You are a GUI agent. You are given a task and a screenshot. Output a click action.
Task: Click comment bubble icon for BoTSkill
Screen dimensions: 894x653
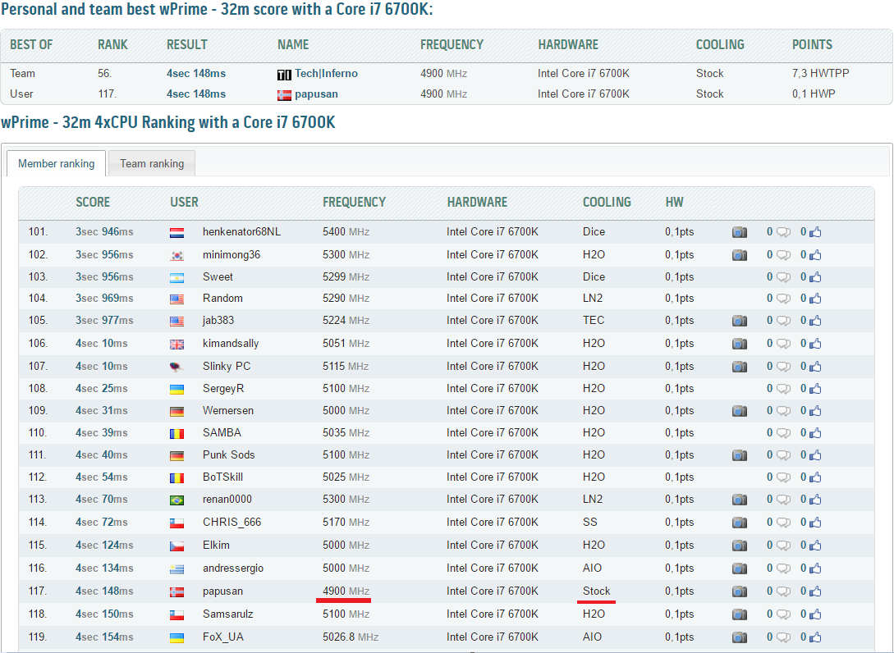pyautogui.click(x=783, y=477)
